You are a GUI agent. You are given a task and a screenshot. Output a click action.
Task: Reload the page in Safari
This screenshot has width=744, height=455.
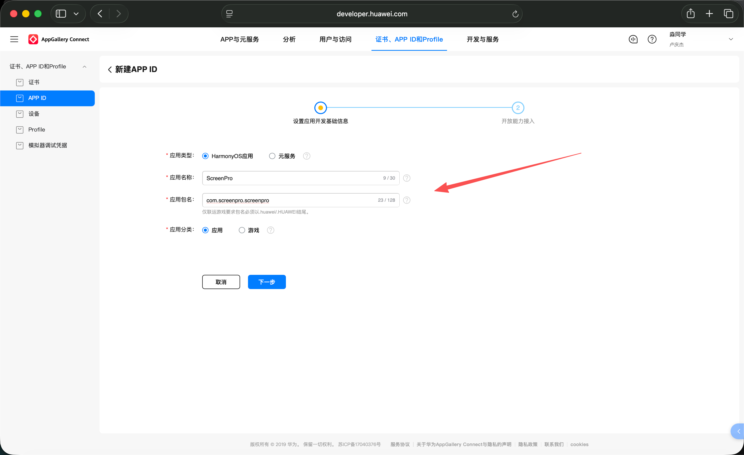pos(515,14)
